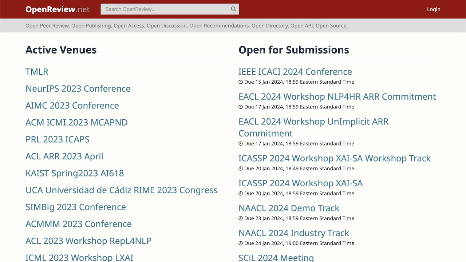Open PRL 2023 ICAPS venue
The width and height of the screenshot is (466, 262).
(58, 139)
